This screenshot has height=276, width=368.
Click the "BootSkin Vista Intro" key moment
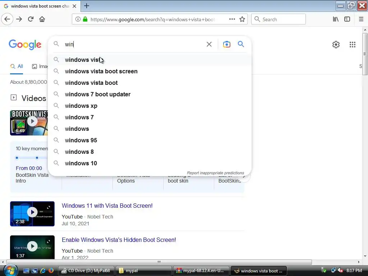32,178
